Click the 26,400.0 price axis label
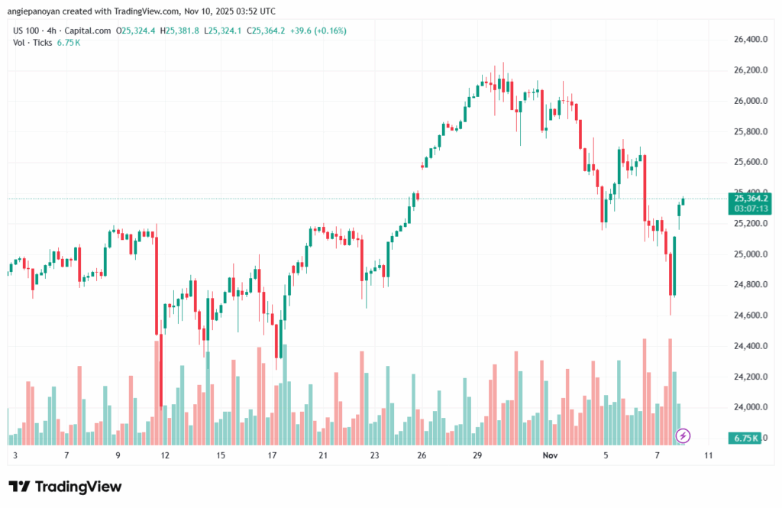 (748, 40)
